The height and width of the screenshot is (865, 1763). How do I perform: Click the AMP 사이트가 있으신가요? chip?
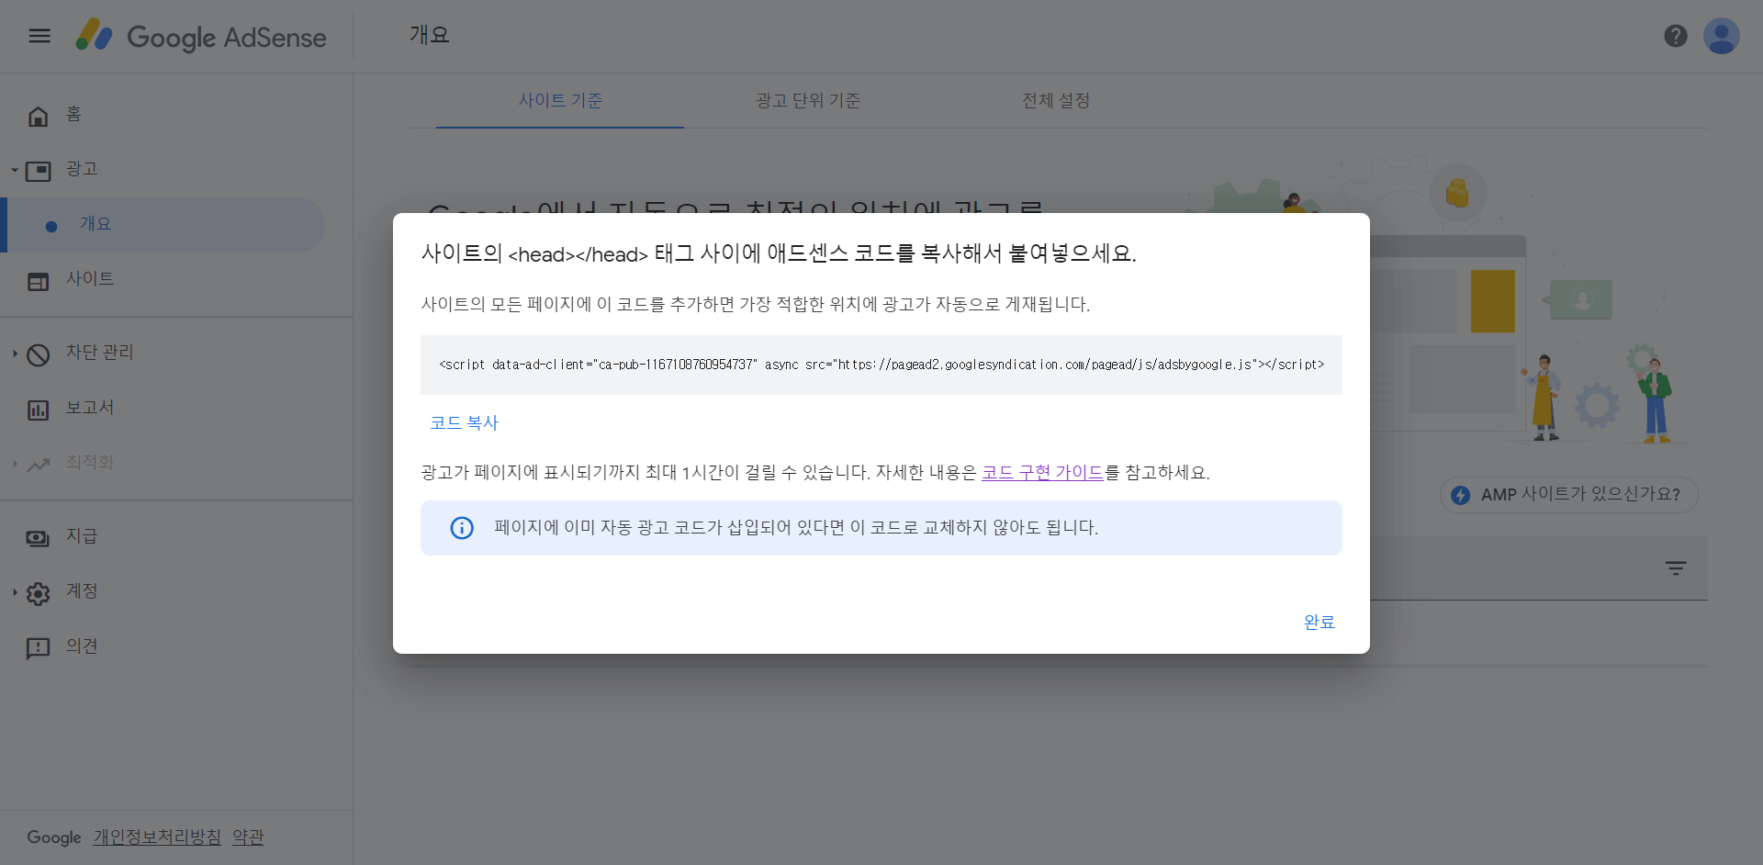[x=1569, y=495]
